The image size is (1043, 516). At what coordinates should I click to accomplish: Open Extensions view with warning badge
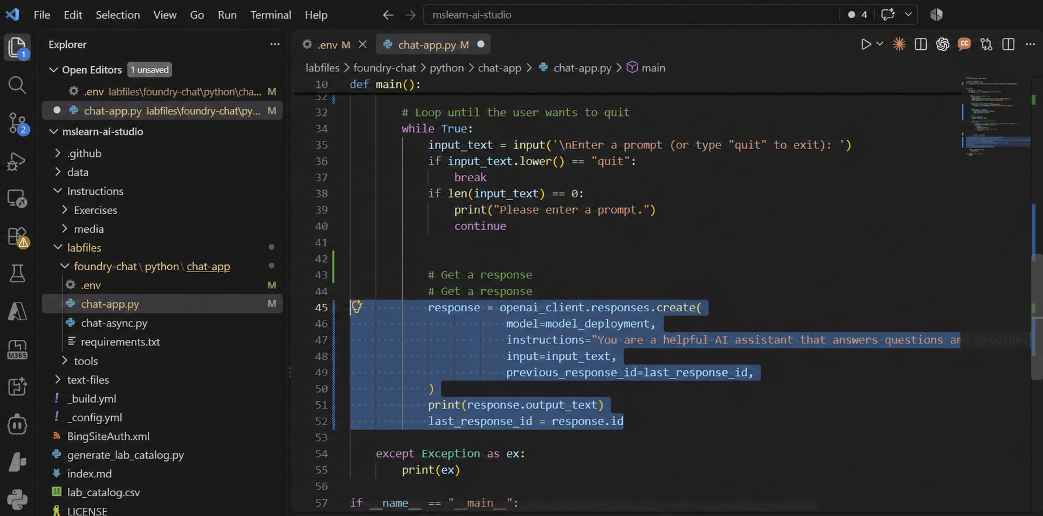click(x=18, y=237)
